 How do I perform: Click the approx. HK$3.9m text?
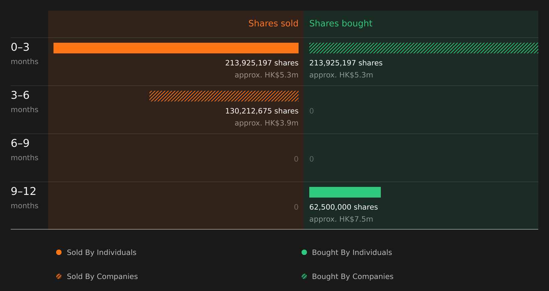(x=266, y=123)
